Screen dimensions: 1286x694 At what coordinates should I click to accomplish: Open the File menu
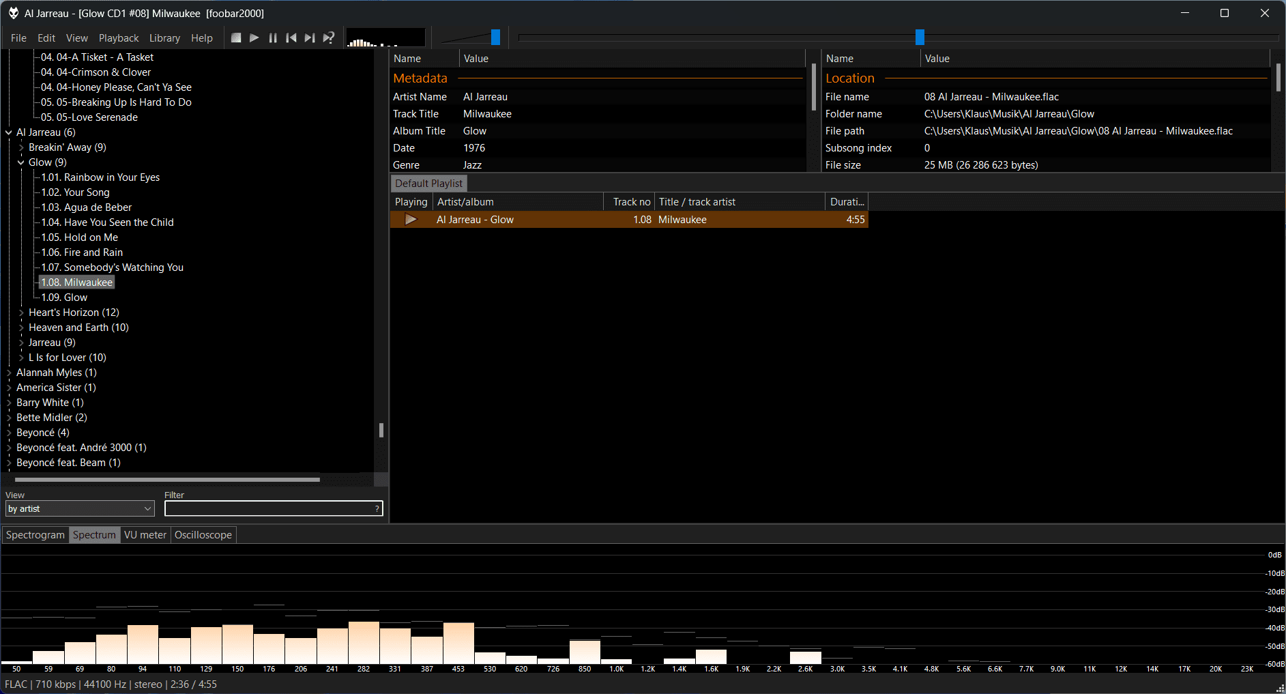point(19,38)
